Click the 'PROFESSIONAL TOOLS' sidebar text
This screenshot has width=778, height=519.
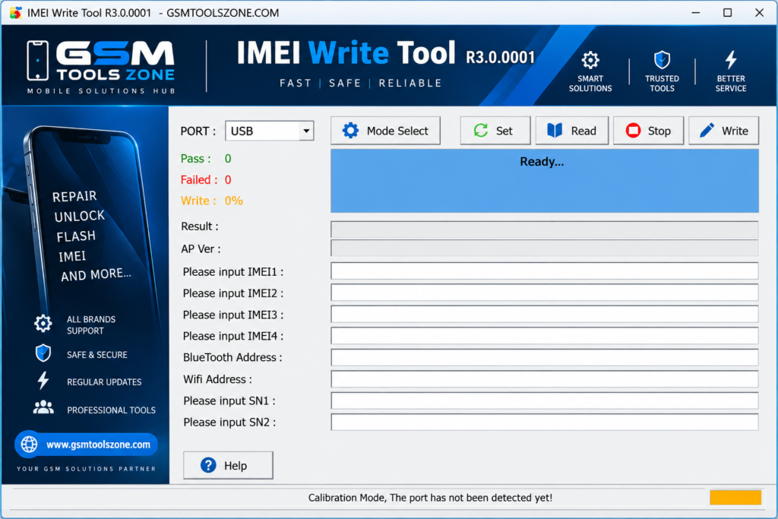coord(111,410)
